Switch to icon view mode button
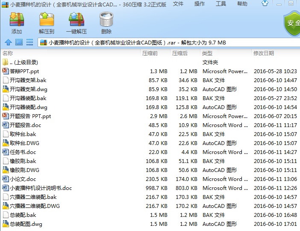Screen dimensions: 300x231 [x=19, y=42]
